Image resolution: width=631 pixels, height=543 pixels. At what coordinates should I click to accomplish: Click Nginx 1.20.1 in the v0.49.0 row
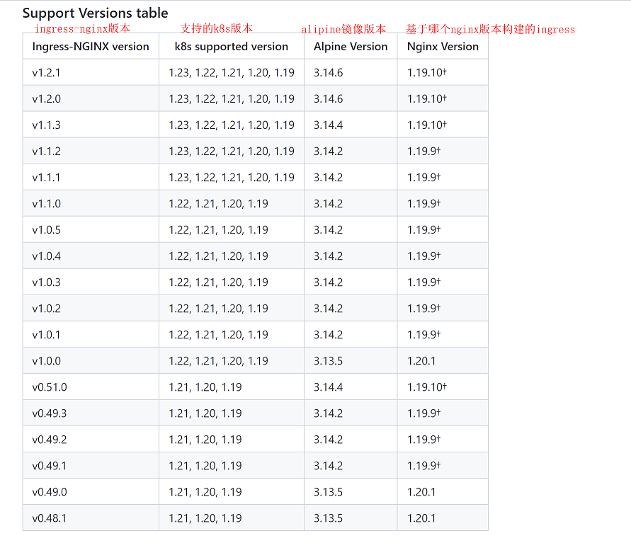point(421,492)
